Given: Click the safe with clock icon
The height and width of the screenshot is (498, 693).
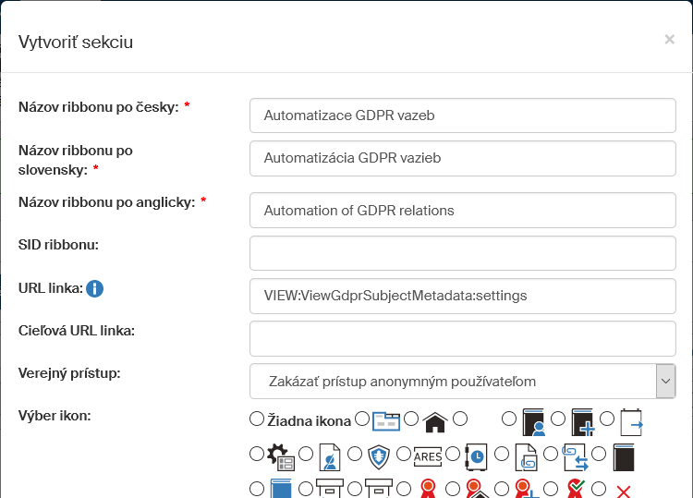Looking at the screenshot, I should 477,455.
